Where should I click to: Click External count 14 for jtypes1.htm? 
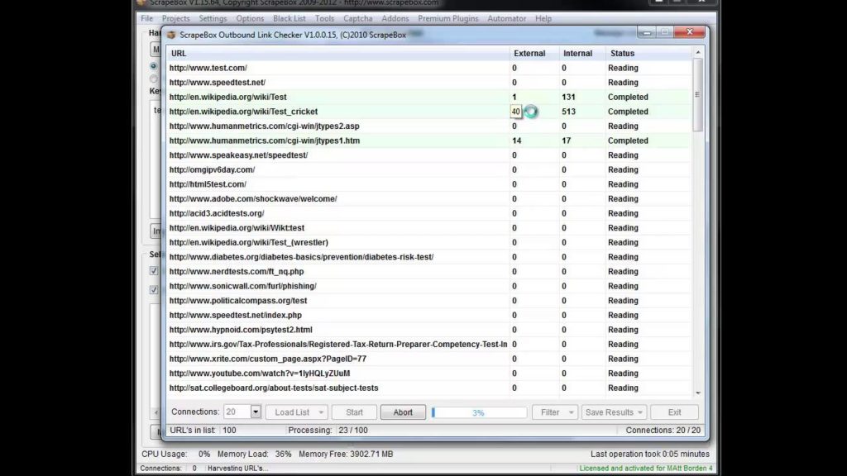(x=517, y=140)
